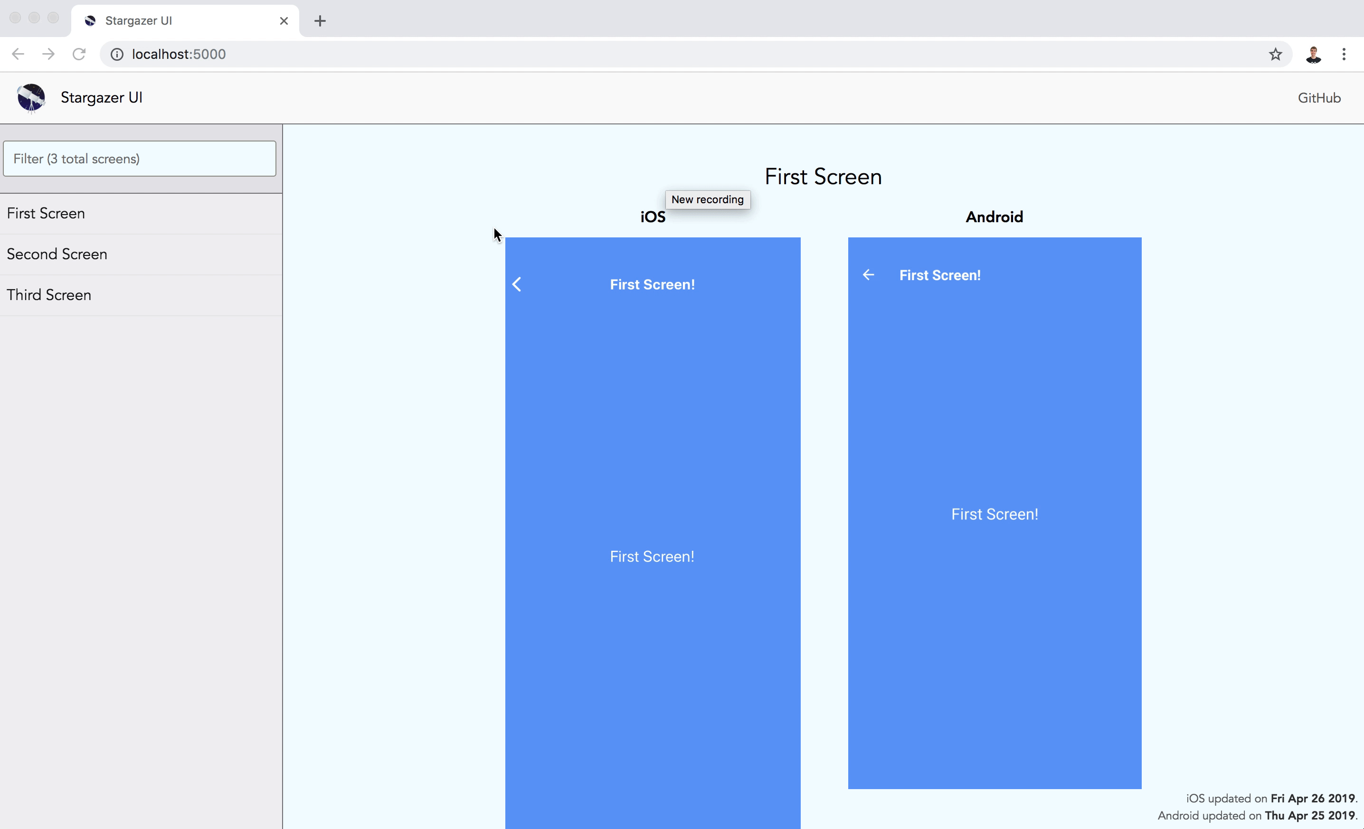
Task: Open the Chrome profile avatar
Action: pyautogui.click(x=1313, y=54)
